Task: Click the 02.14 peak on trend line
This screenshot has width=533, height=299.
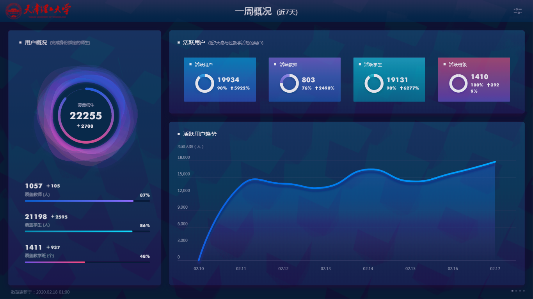Action: pyautogui.click(x=368, y=169)
